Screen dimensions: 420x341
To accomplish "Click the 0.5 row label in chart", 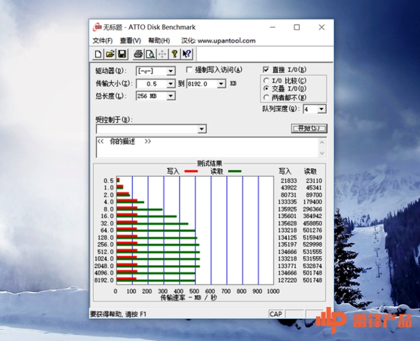I will point(108,180).
